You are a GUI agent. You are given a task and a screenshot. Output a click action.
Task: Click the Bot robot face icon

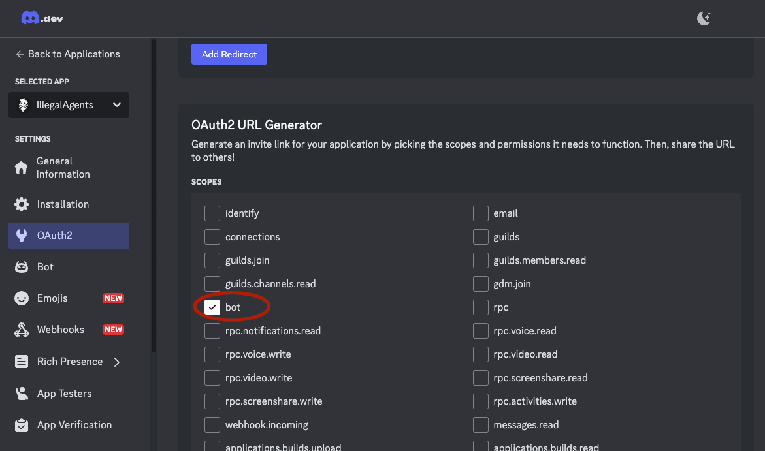coord(22,267)
